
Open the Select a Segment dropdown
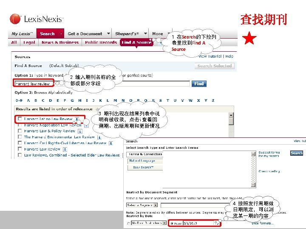(x=156, y=205)
